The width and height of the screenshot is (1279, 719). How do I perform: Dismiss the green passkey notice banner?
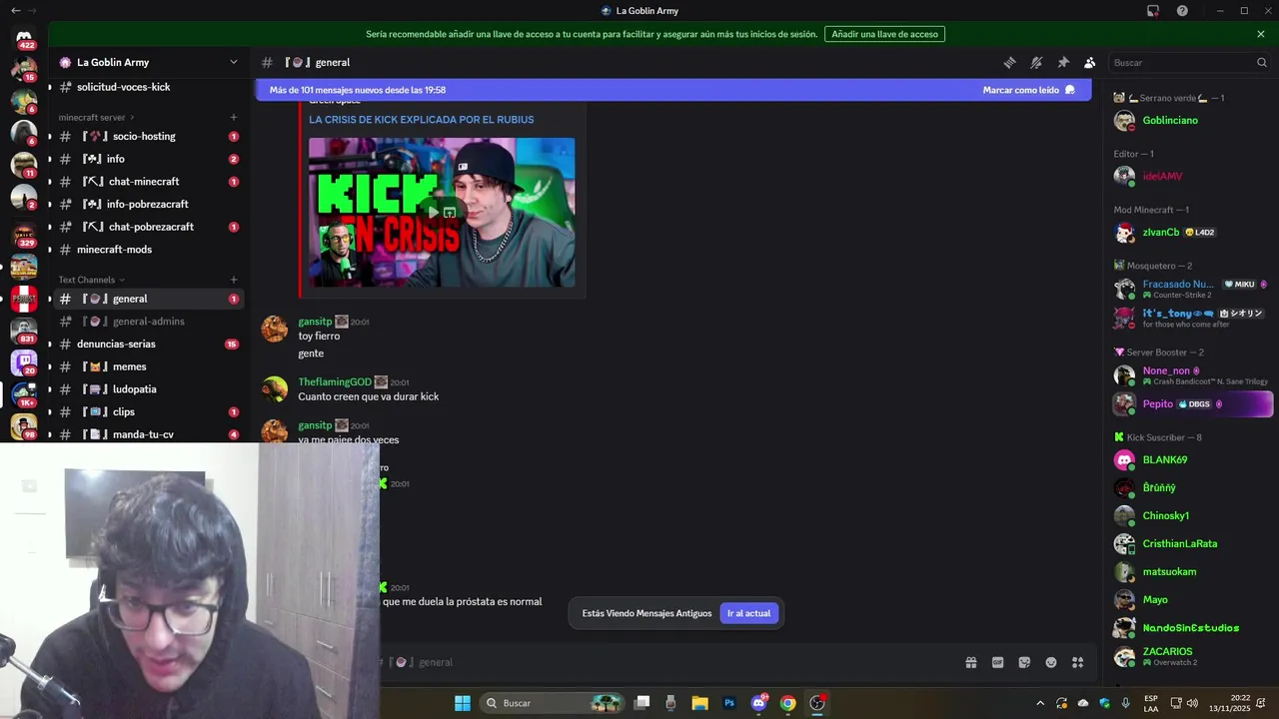[1261, 34]
